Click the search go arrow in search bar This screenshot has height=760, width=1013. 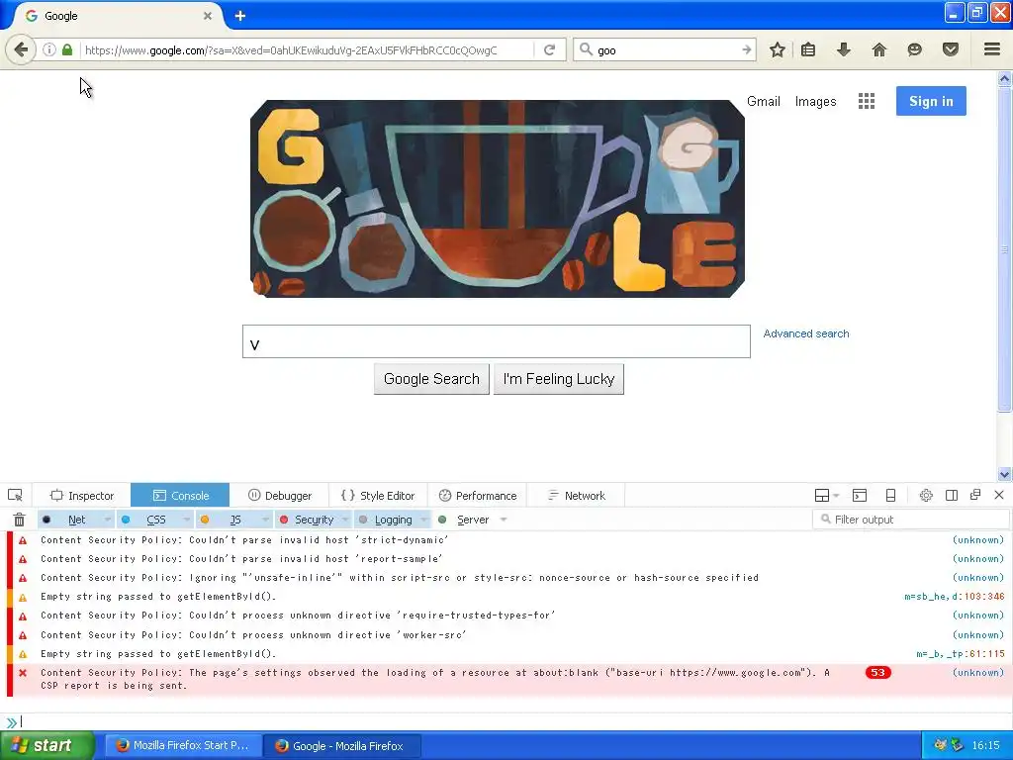(x=746, y=49)
